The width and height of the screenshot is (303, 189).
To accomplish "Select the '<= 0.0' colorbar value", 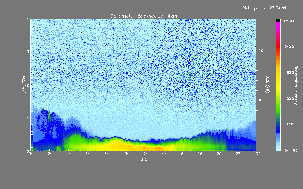I will click(x=291, y=150).
